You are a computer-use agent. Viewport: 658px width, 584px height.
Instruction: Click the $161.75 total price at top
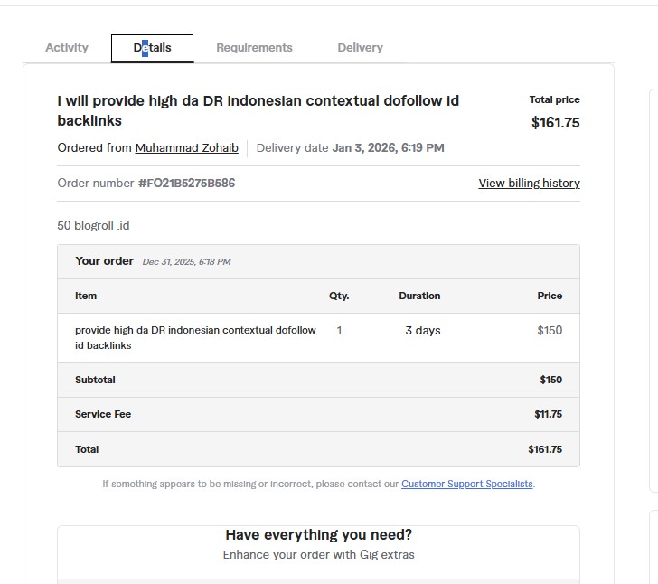click(555, 123)
